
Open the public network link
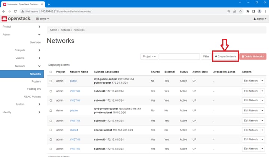(73, 81)
